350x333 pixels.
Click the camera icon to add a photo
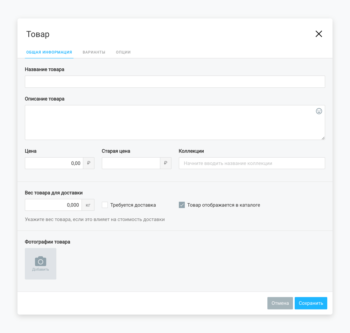[x=41, y=261]
